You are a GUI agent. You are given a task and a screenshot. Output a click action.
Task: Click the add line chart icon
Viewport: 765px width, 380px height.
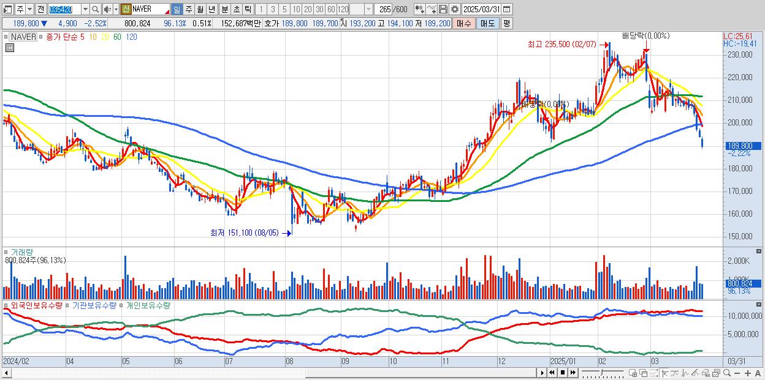[432, 9]
